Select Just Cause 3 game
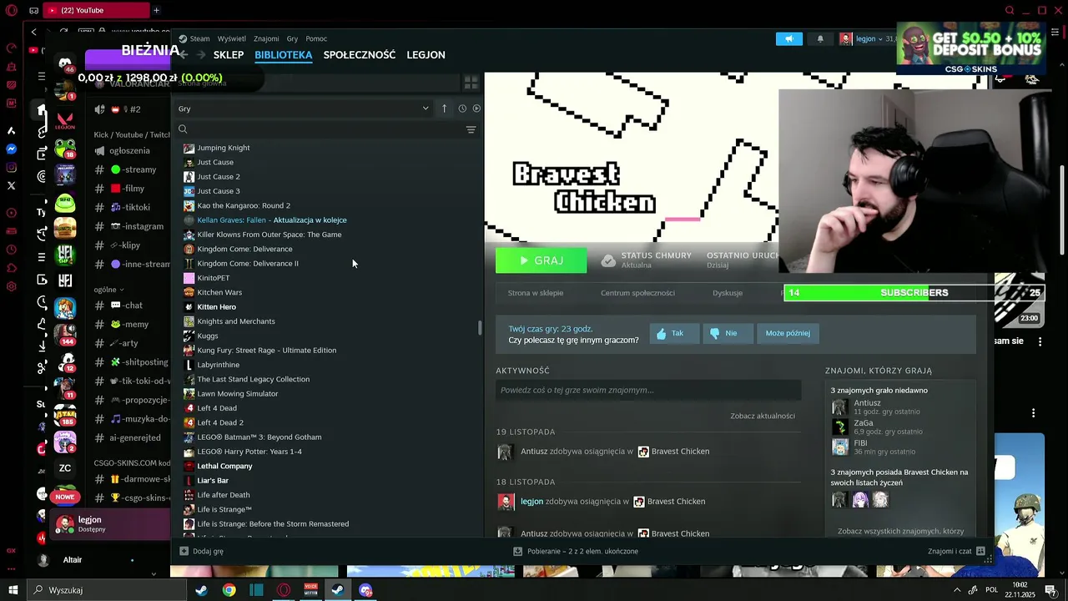 (218, 191)
